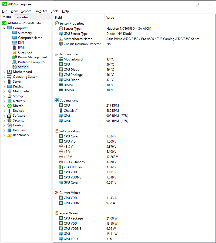Click the Power Management battery icon

click(15, 57)
